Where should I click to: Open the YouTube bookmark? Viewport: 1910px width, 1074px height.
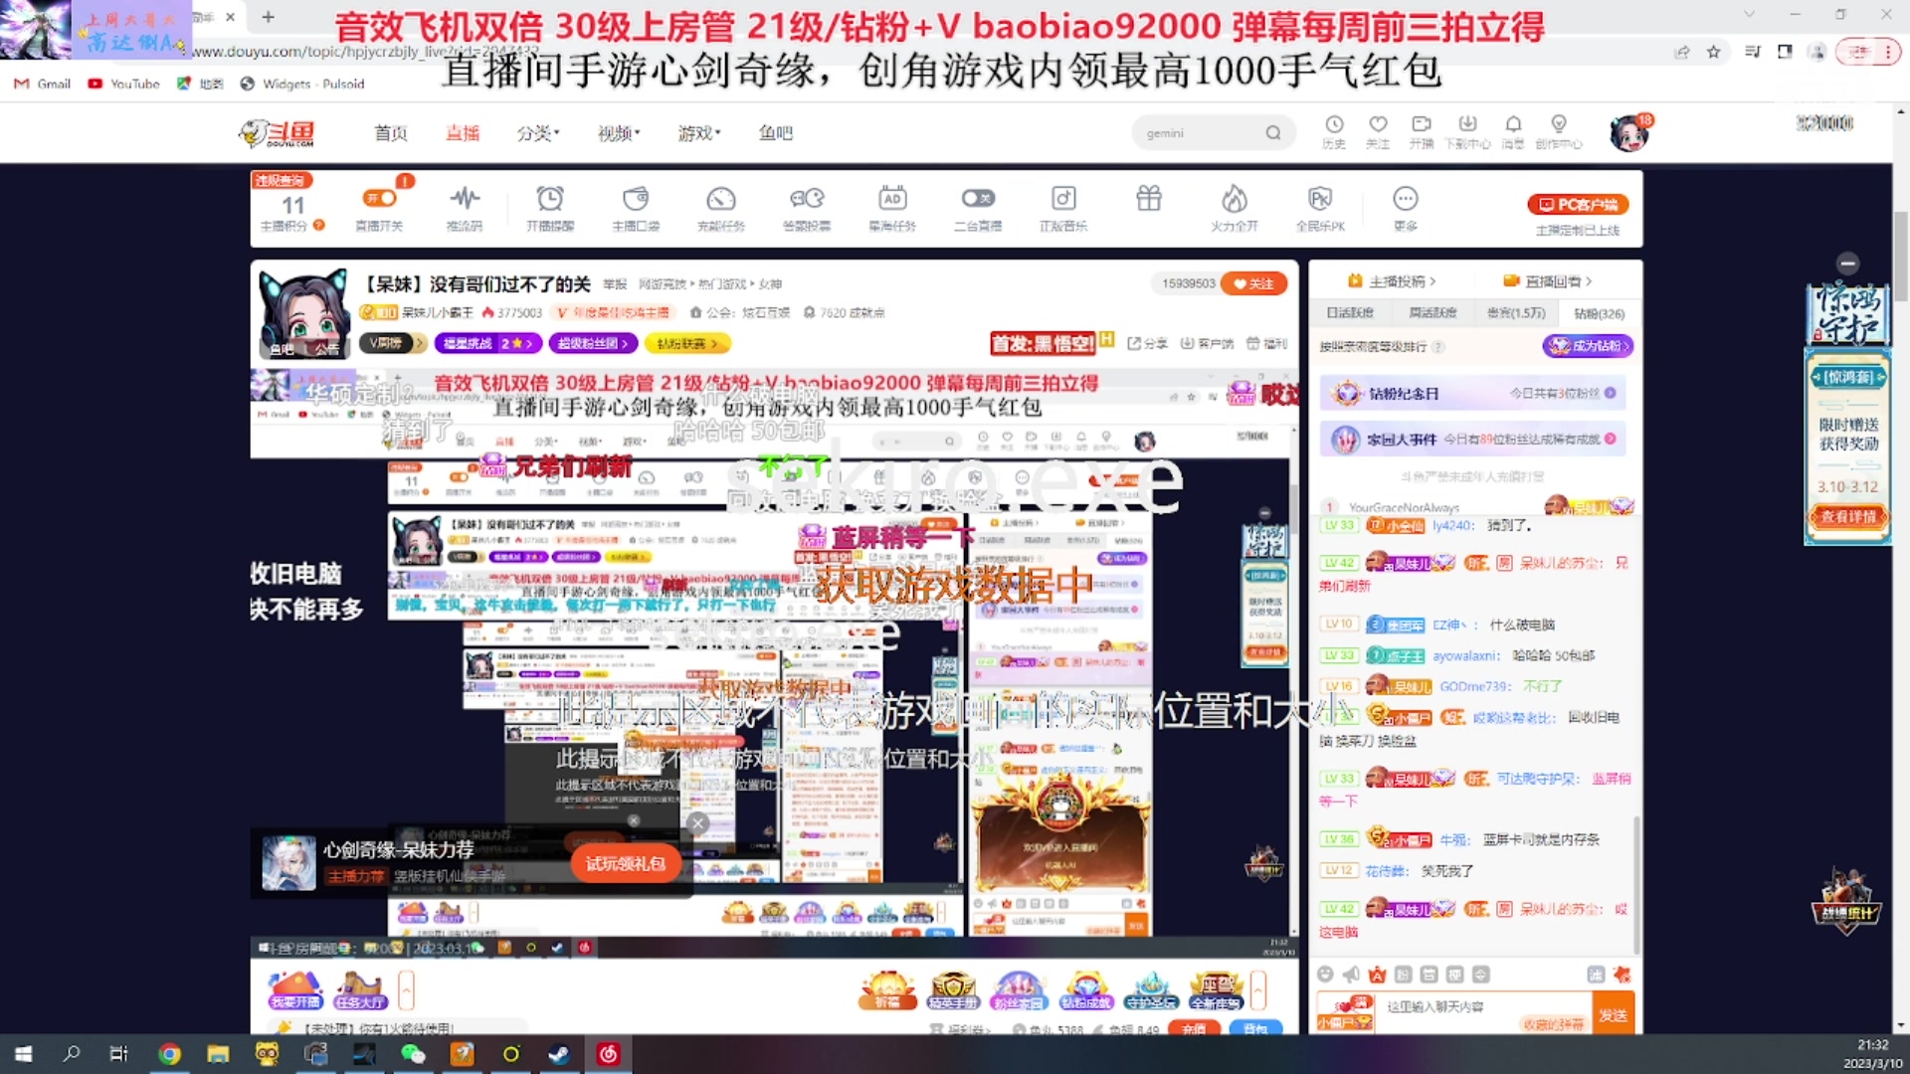[123, 84]
